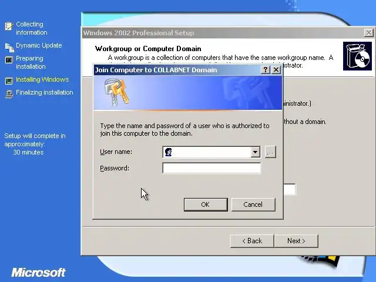The height and width of the screenshot is (282, 376).
Task: Click the setup box and CD icon
Action: click(357, 56)
